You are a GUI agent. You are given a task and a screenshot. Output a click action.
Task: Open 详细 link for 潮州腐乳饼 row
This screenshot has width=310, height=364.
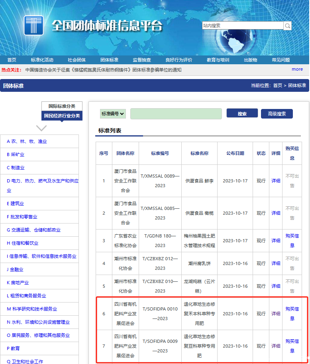click(x=276, y=263)
